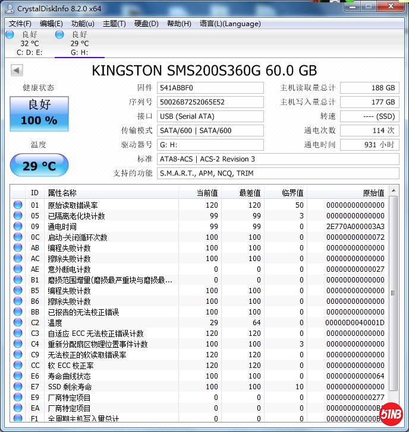Click the 29 °C temperature button

pos(39,166)
